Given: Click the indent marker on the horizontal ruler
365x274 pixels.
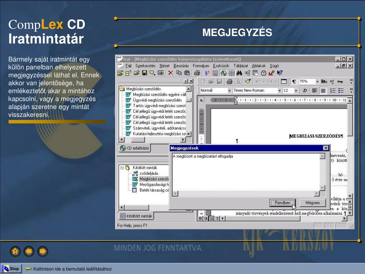Looking at the screenshot, I should click(236, 100).
